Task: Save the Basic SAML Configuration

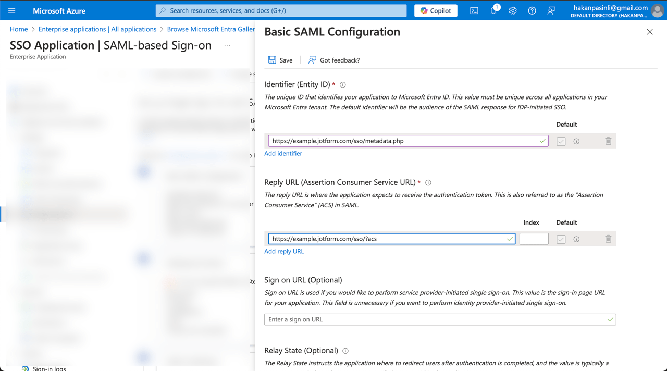Action: pyautogui.click(x=280, y=60)
